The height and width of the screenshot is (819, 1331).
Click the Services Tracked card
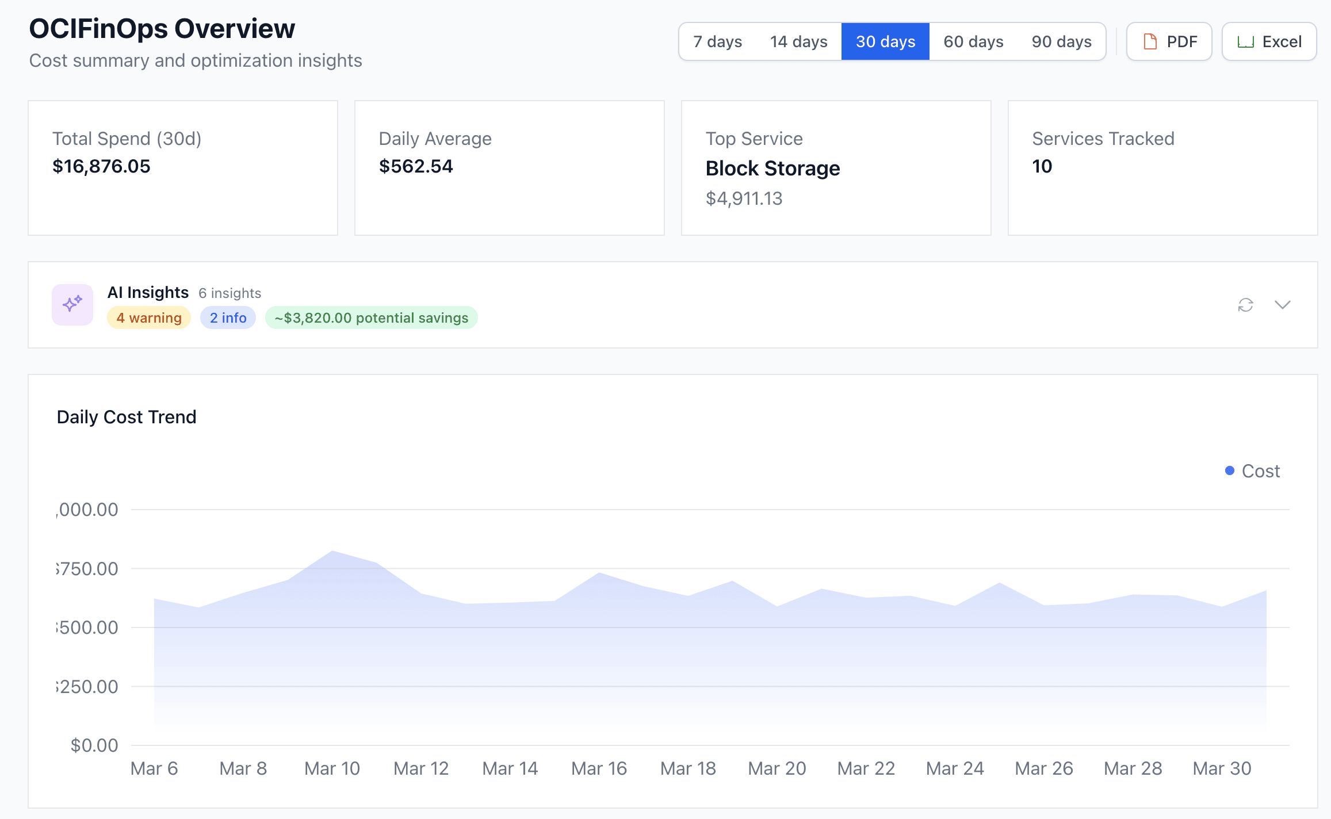pyautogui.click(x=1162, y=167)
